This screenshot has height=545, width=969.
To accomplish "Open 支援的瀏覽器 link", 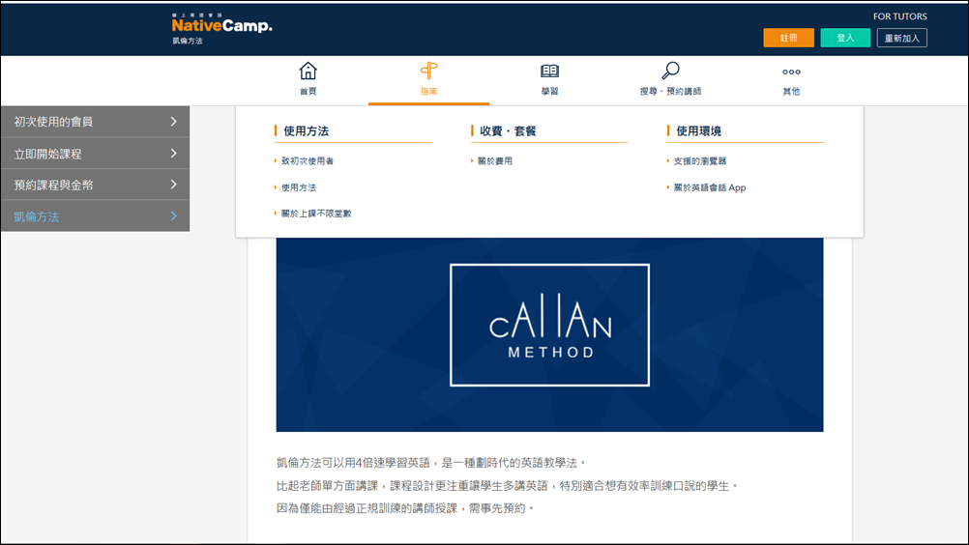I will click(x=699, y=161).
